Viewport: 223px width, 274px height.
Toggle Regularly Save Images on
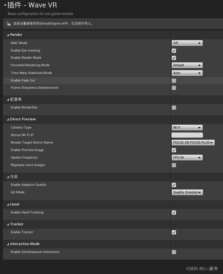174,165
